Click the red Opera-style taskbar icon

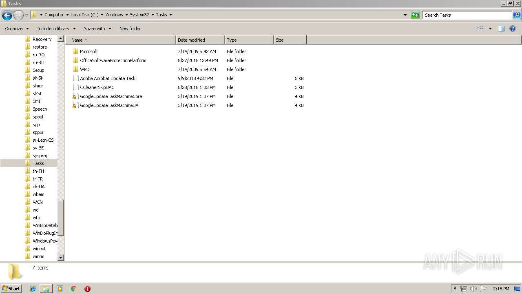click(x=87, y=289)
